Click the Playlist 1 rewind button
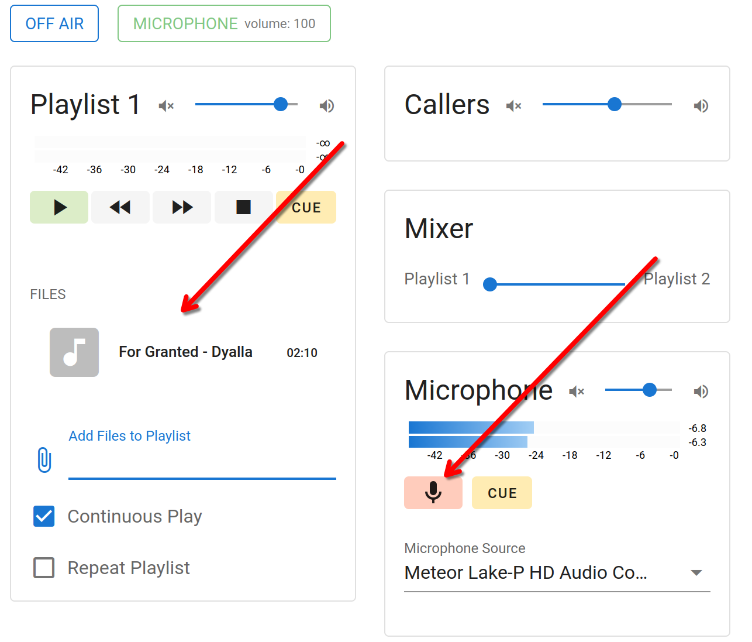Viewport: 752px width, 642px height. click(120, 207)
